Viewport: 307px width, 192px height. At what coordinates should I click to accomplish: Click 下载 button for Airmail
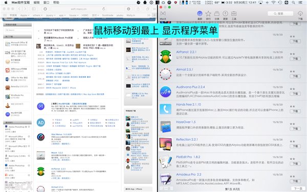point(295,76)
